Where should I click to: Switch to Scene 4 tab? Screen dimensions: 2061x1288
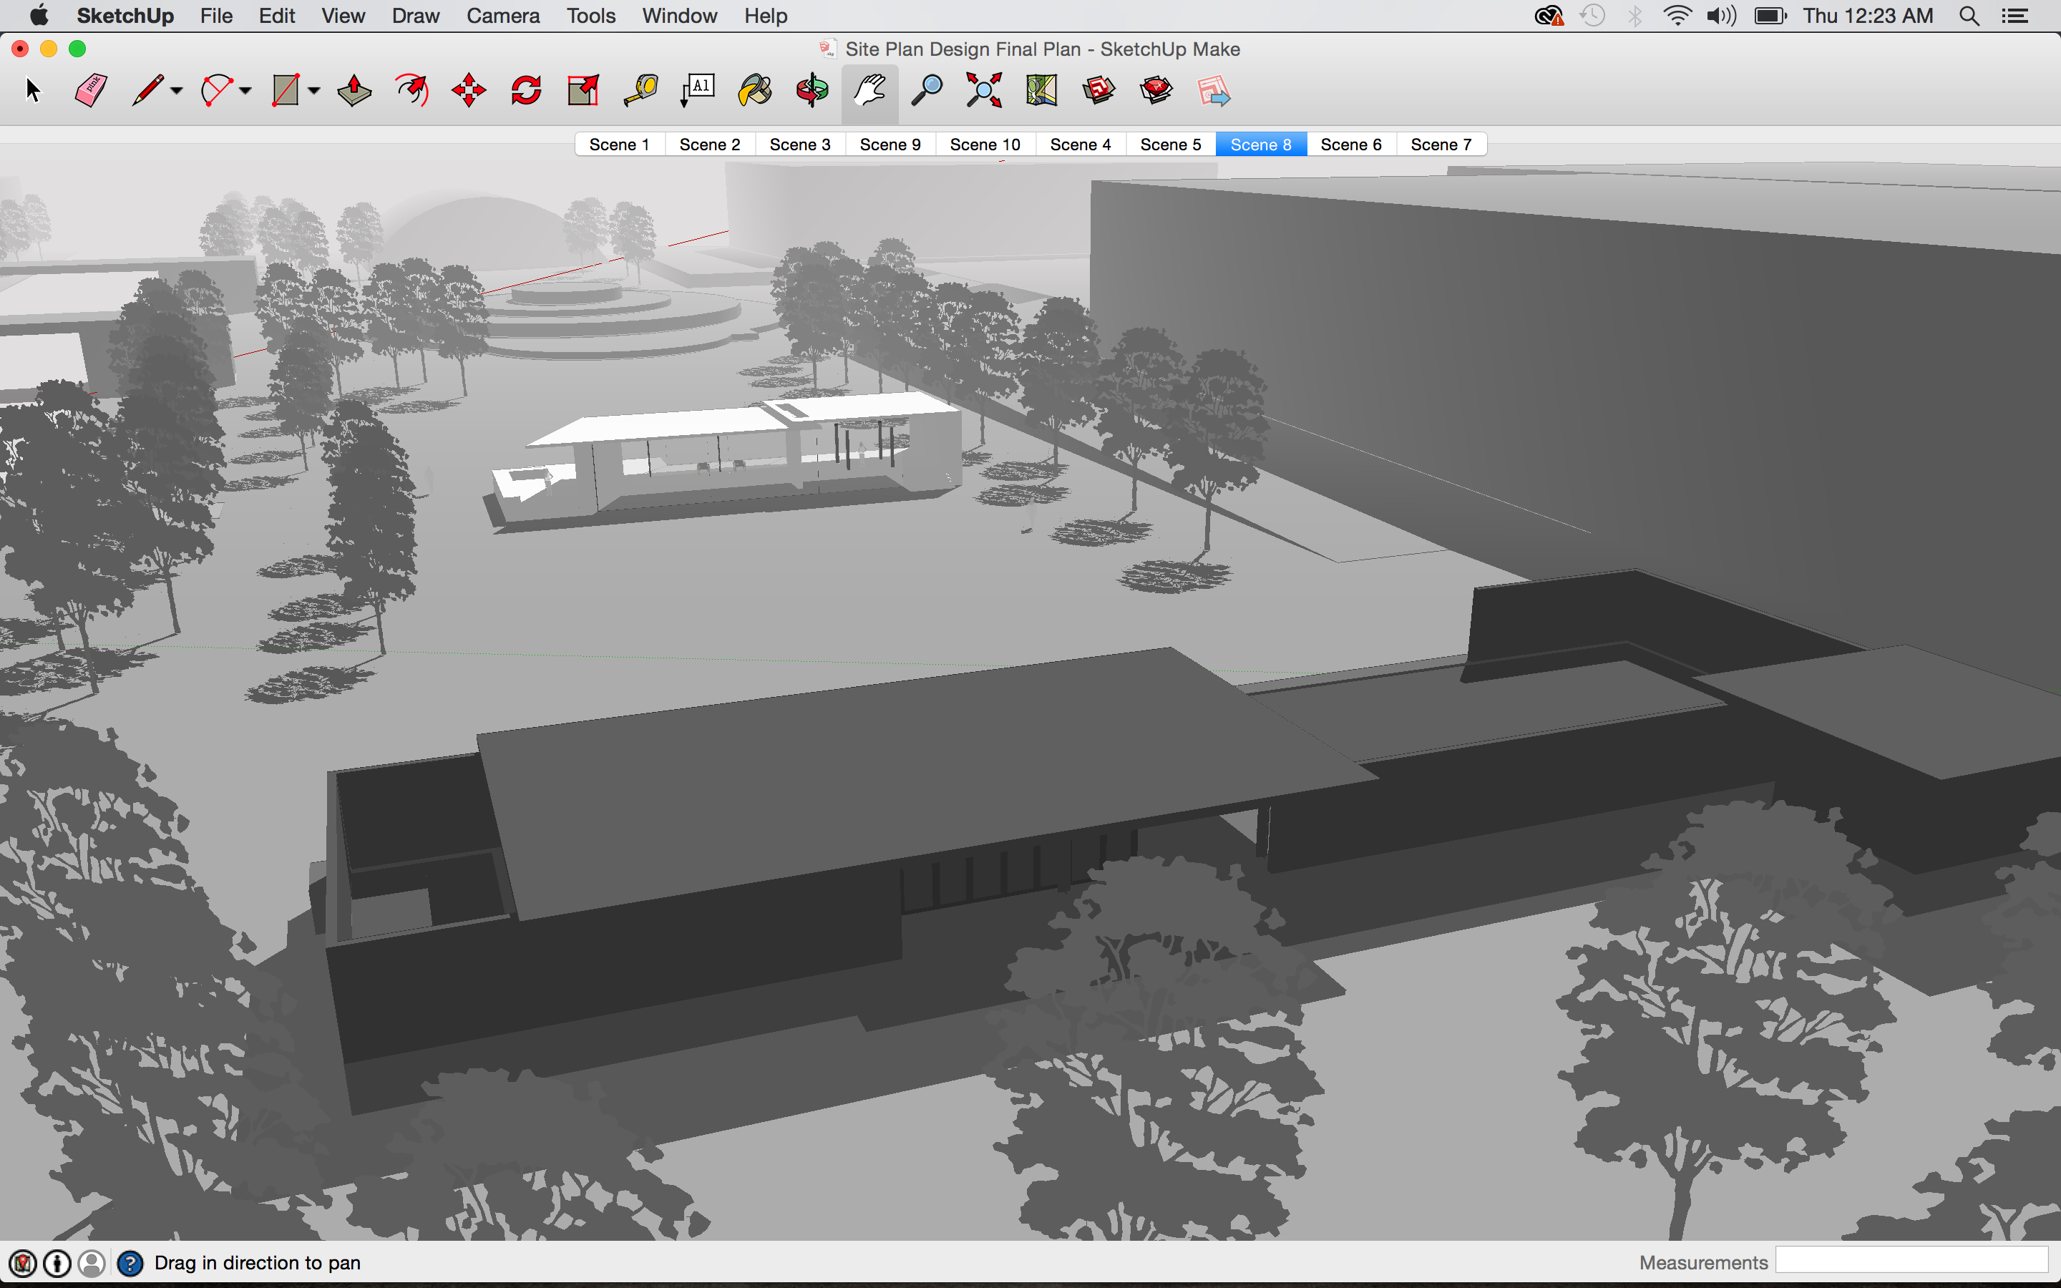1080,144
